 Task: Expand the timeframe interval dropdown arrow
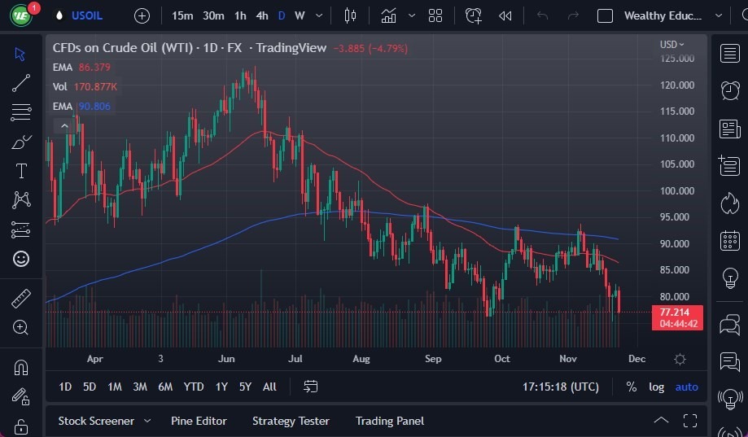pyautogui.click(x=318, y=15)
